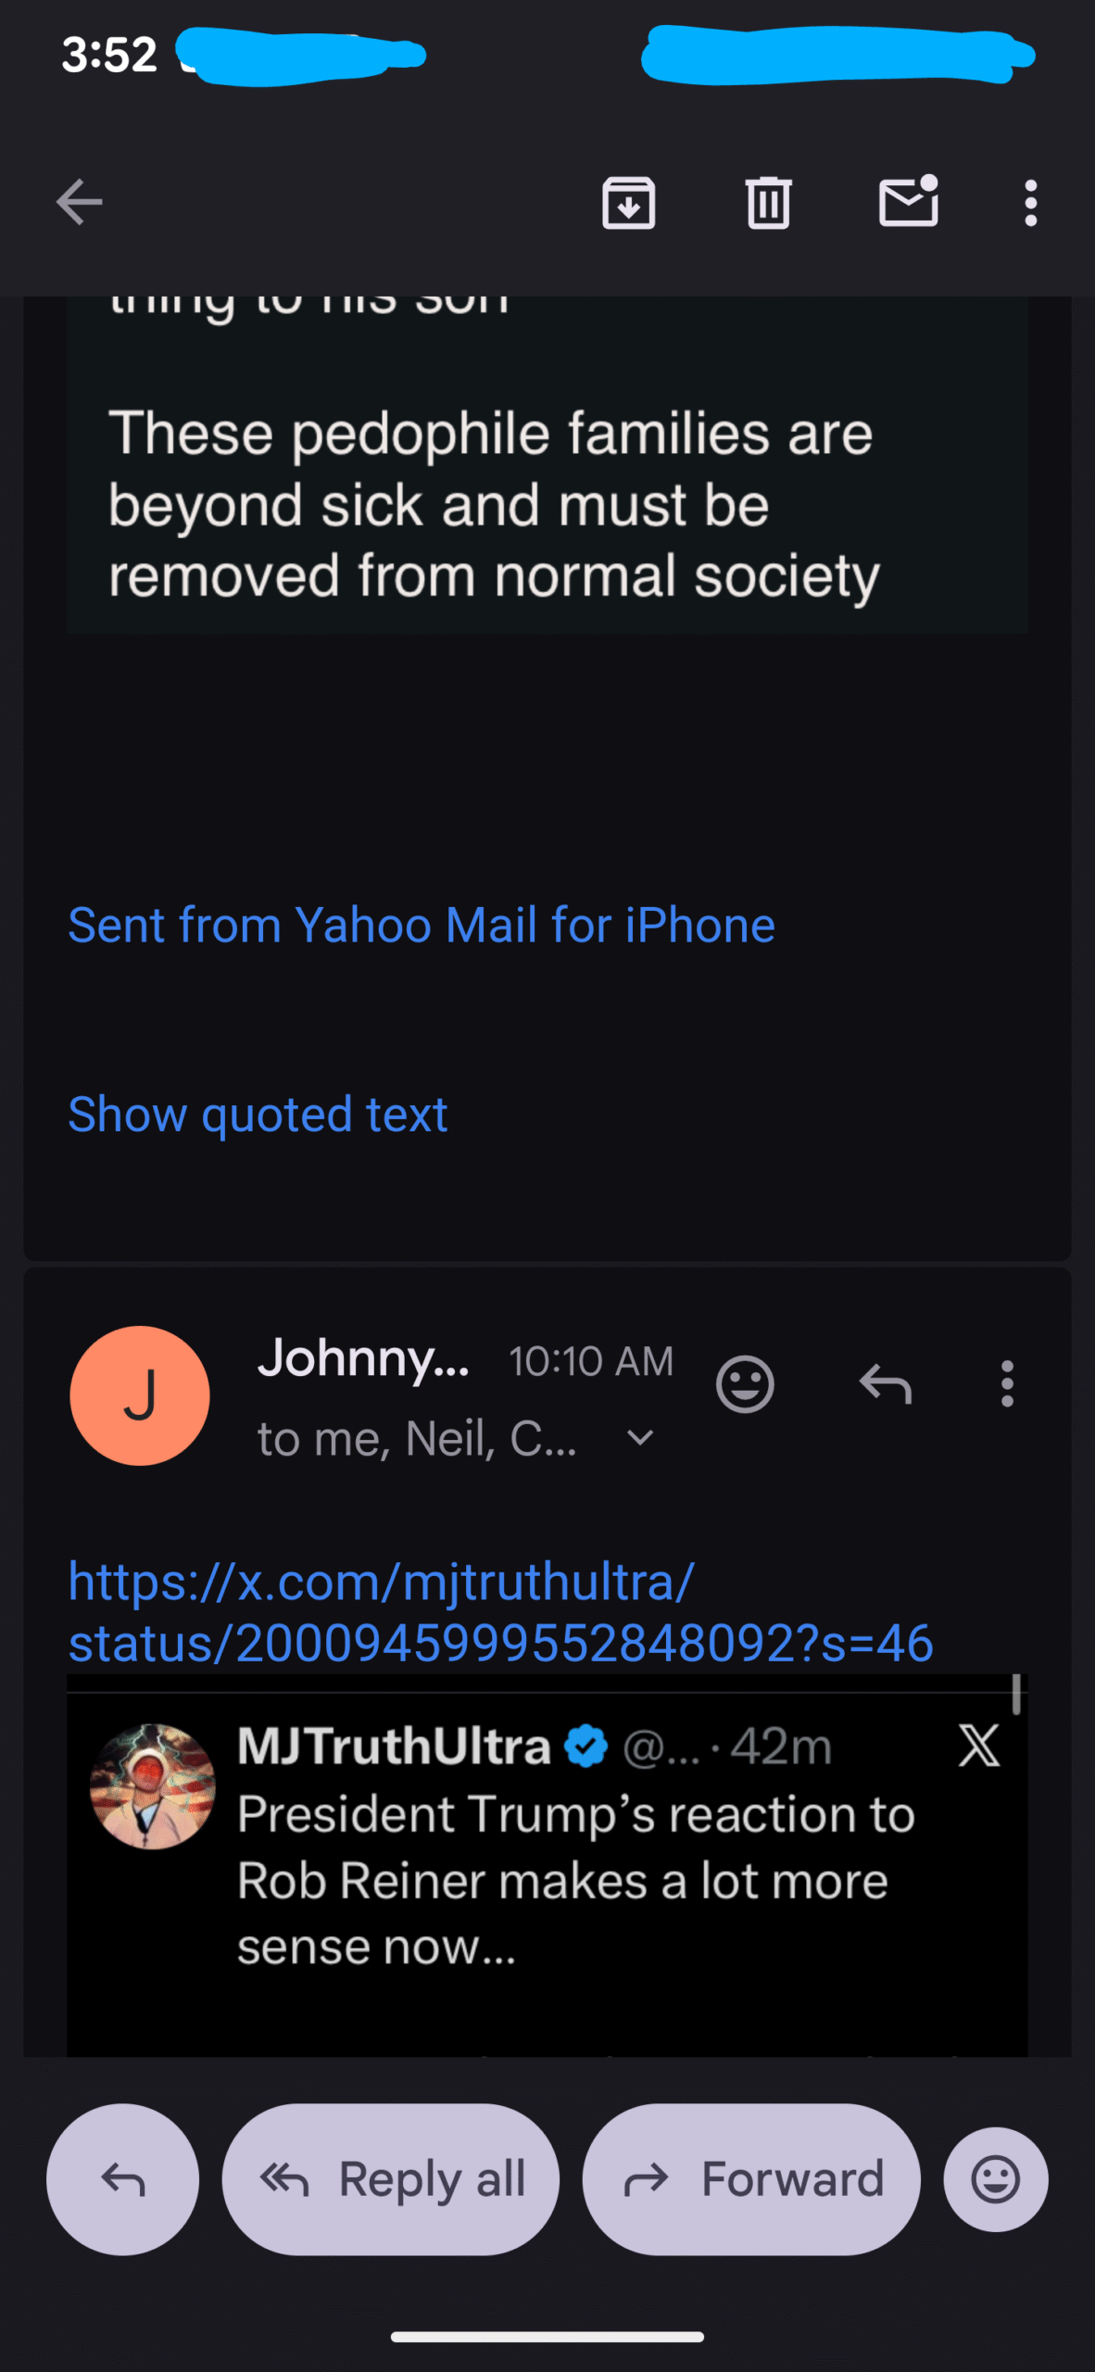Reply to Johnny's message via arrow icon
Screen dimensions: 1095x2372
(886, 1384)
